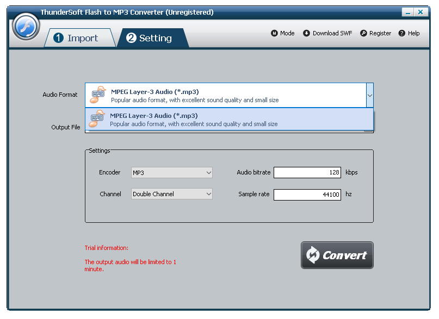The width and height of the screenshot is (439, 319).
Task: Click MP3 music note icon in selected format
Action: coord(98,95)
